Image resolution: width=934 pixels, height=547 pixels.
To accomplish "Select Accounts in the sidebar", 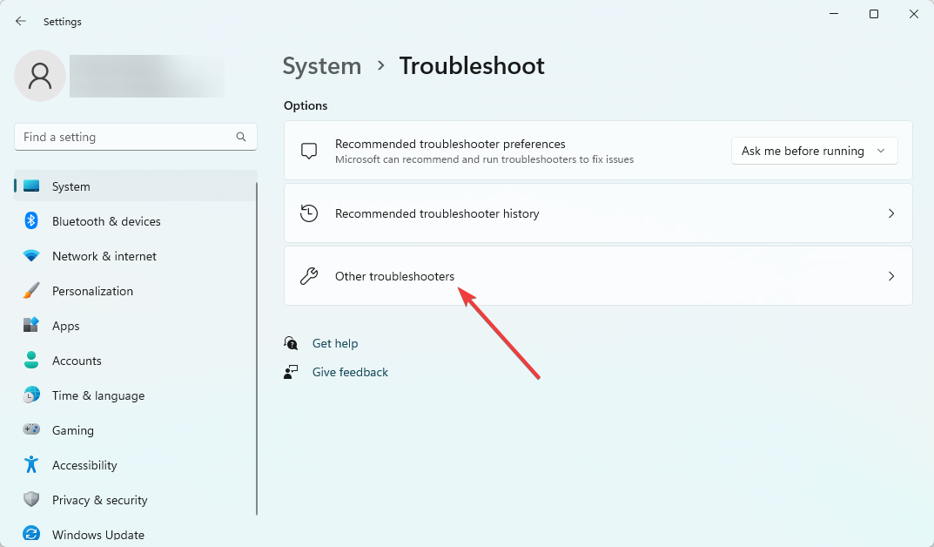I will 135,361.
